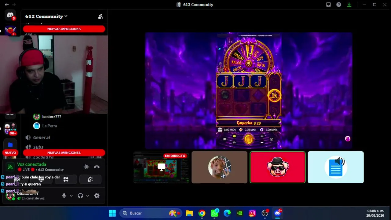The height and width of the screenshot is (220, 391).
Task: Select the blue document avatar participant tile
Action: pos(336,167)
